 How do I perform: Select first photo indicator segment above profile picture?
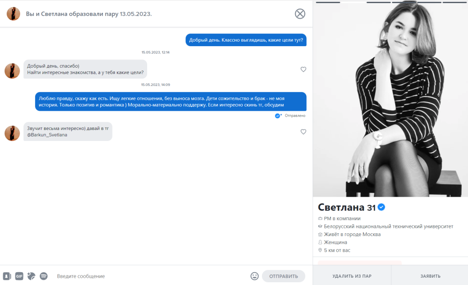coord(328,2)
